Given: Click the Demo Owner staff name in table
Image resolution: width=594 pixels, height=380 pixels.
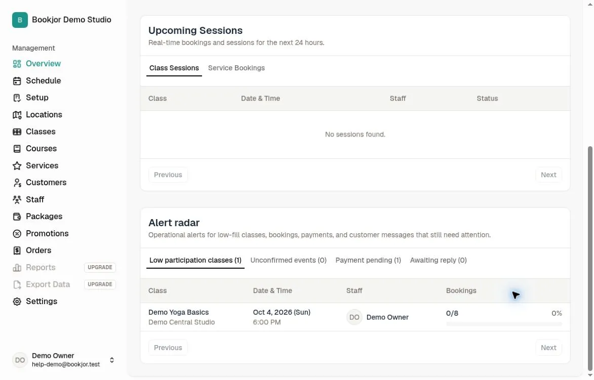Looking at the screenshot, I should 387,318.
